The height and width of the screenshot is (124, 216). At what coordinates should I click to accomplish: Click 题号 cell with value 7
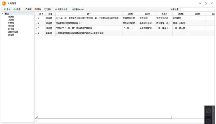point(41,28)
